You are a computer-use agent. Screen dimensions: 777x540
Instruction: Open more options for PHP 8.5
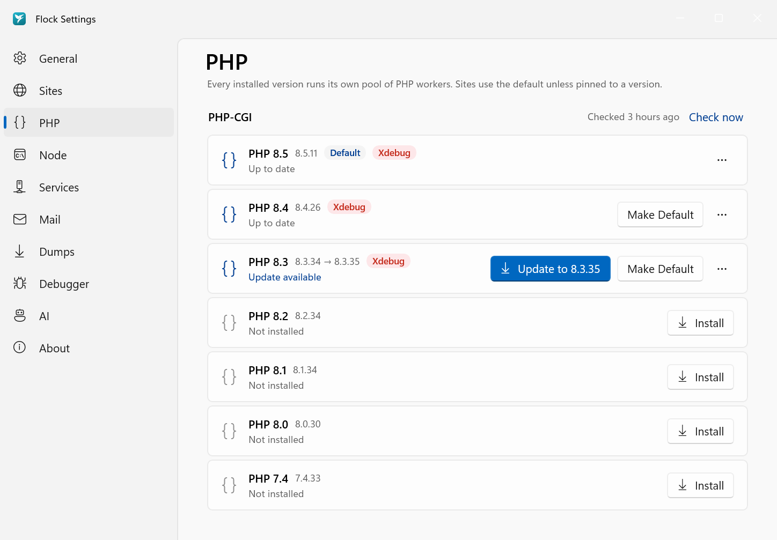722,160
